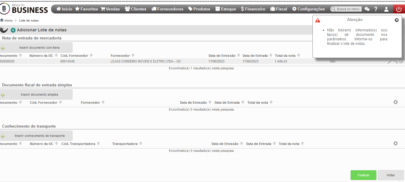Sort transport table by Transportadora

(x=127, y=144)
